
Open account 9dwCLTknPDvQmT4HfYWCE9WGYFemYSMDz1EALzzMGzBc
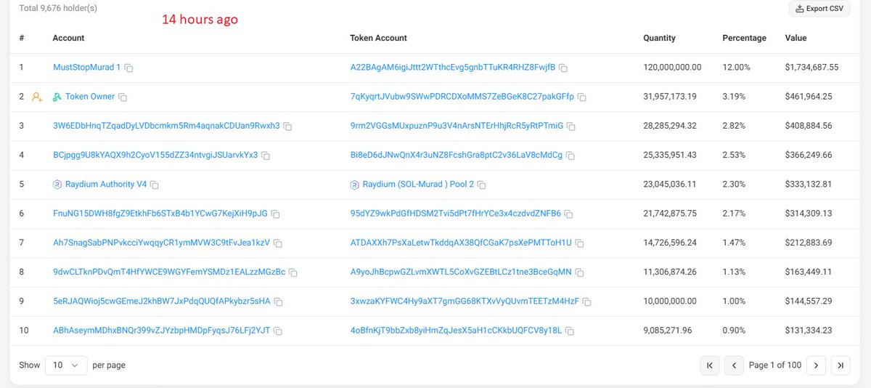(x=169, y=272)
